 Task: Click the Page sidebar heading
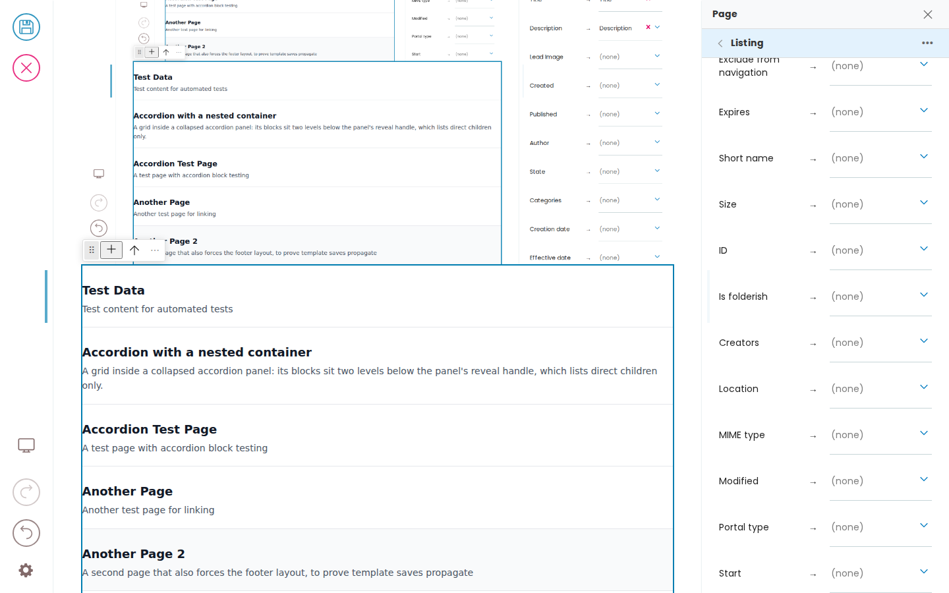(x=725, y=14)
